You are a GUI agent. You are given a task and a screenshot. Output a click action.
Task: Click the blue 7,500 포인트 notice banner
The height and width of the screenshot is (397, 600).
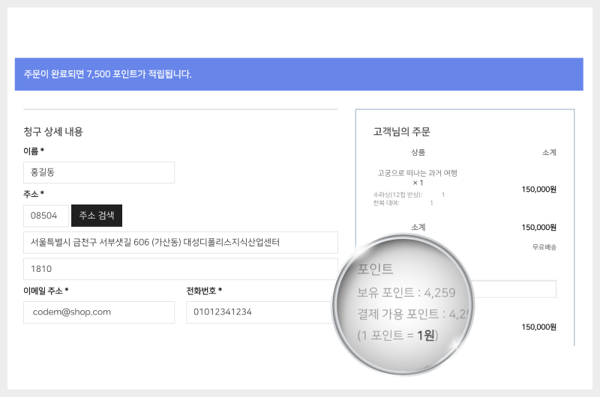pos(298,74)
